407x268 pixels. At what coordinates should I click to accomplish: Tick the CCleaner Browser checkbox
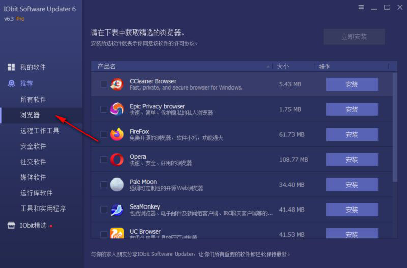pyautogui.click(x=104, y=84)
